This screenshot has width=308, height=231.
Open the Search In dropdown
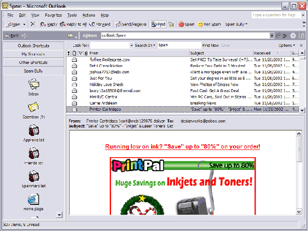[x=145, y=45]
